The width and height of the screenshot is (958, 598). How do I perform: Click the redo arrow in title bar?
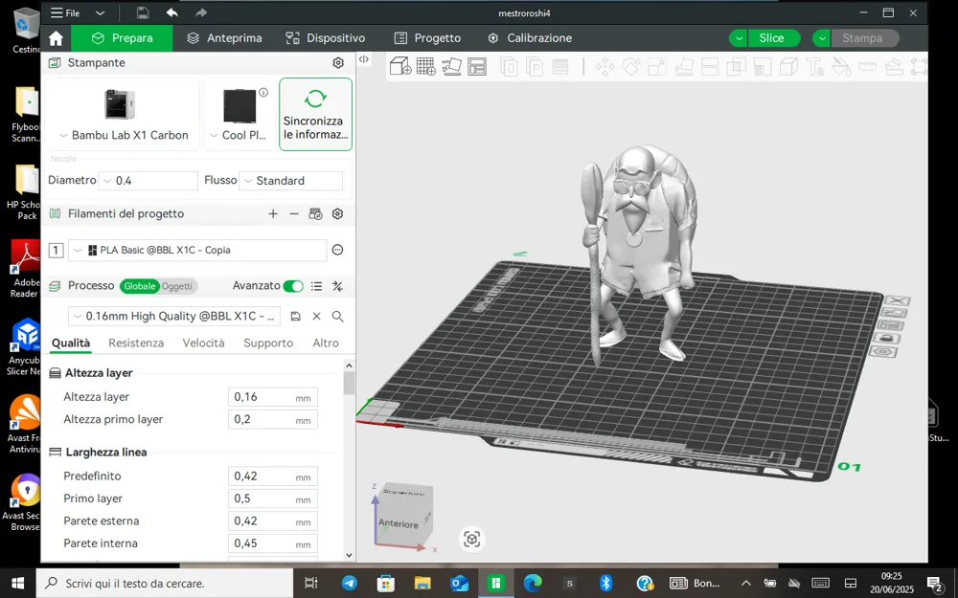pos(201,12)
